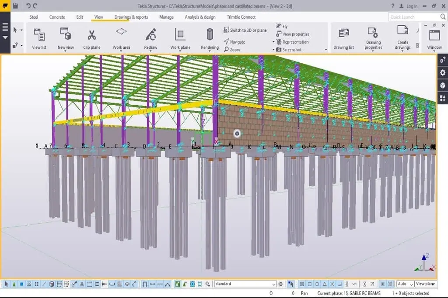Screen dimensions: 448x298
Task: Toggle snap to end points square switch
Action: [309, 284]
